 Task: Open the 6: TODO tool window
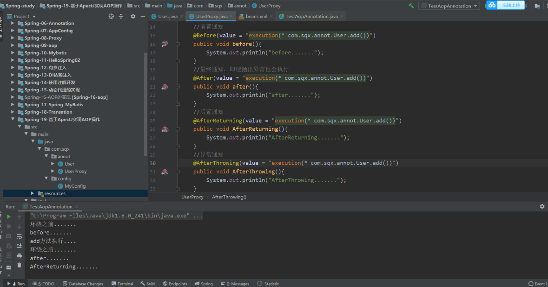pos(43,283)
